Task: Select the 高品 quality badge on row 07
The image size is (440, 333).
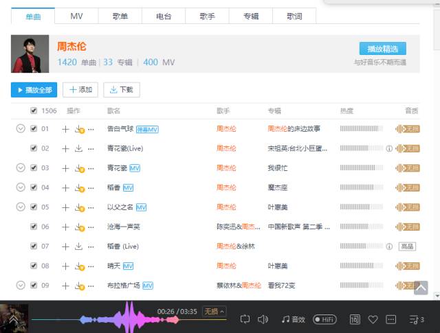Action: click(407, 246)
